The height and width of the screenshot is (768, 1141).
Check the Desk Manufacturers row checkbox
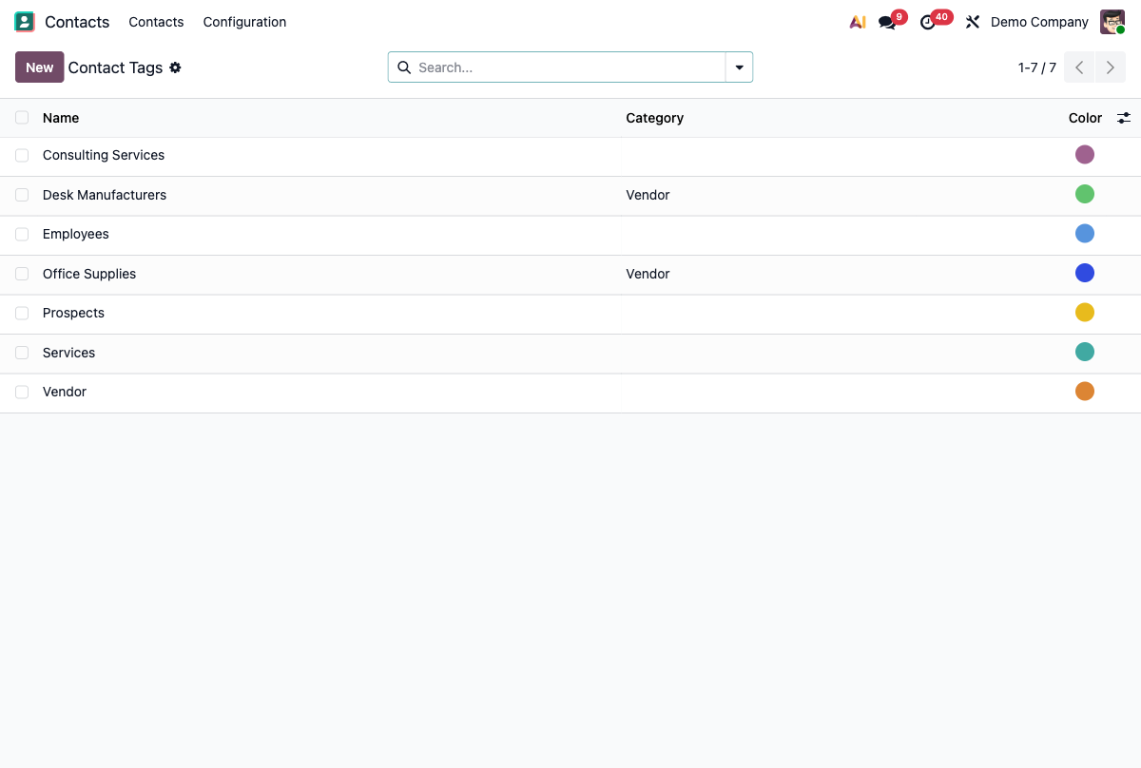(22, 195)
